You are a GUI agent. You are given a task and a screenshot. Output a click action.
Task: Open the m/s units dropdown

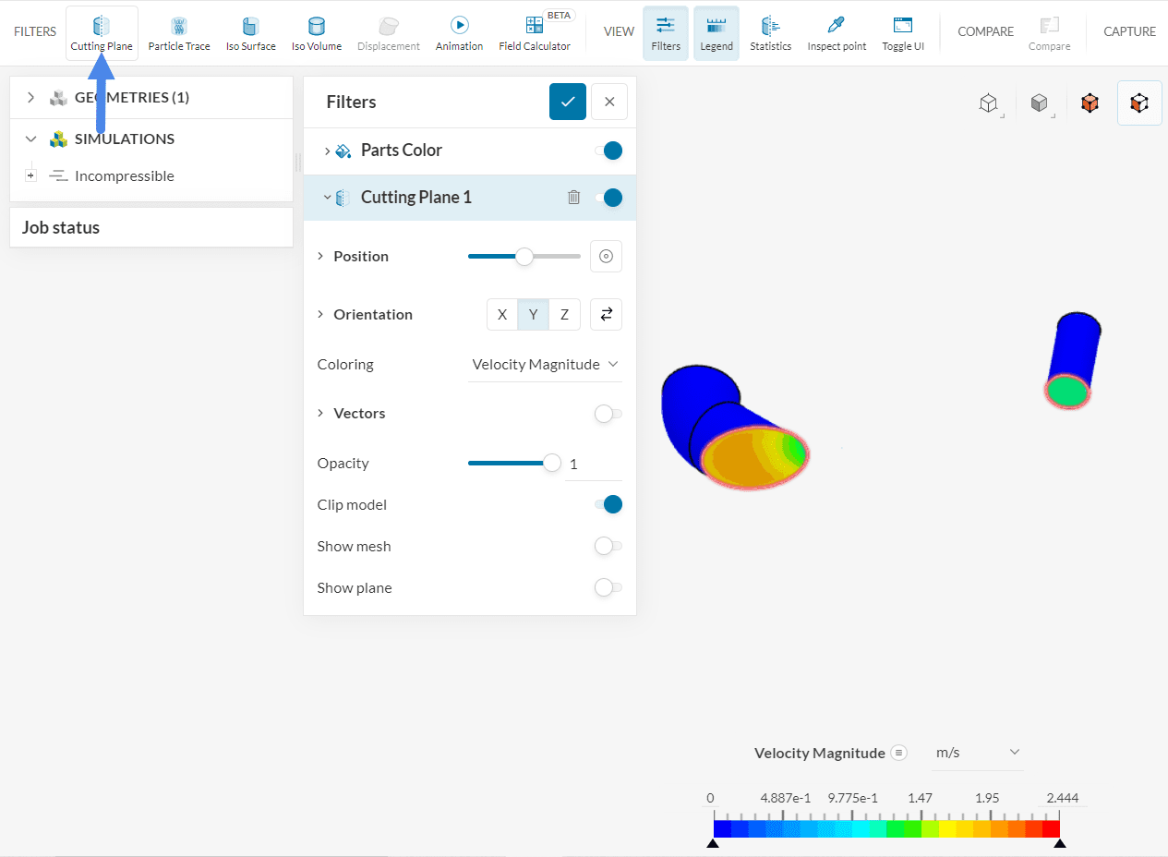coord(977,753)
